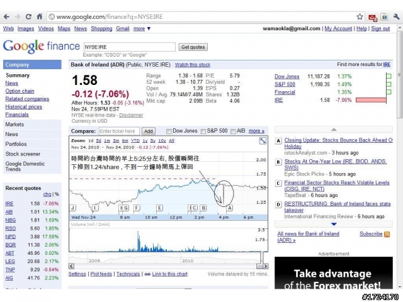Viewport: 403px width, 302px height.
Task: Click the Dow Jones index link
Action: pyautogui.click(x=287, y=77)
